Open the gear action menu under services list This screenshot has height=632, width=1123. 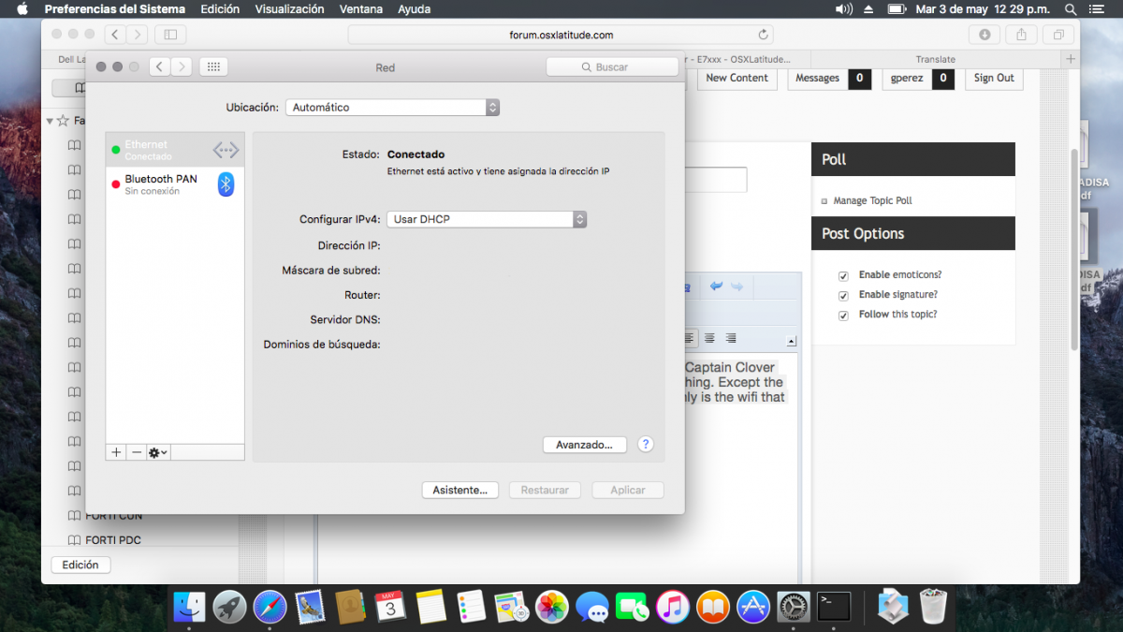(x=158, y=452)
